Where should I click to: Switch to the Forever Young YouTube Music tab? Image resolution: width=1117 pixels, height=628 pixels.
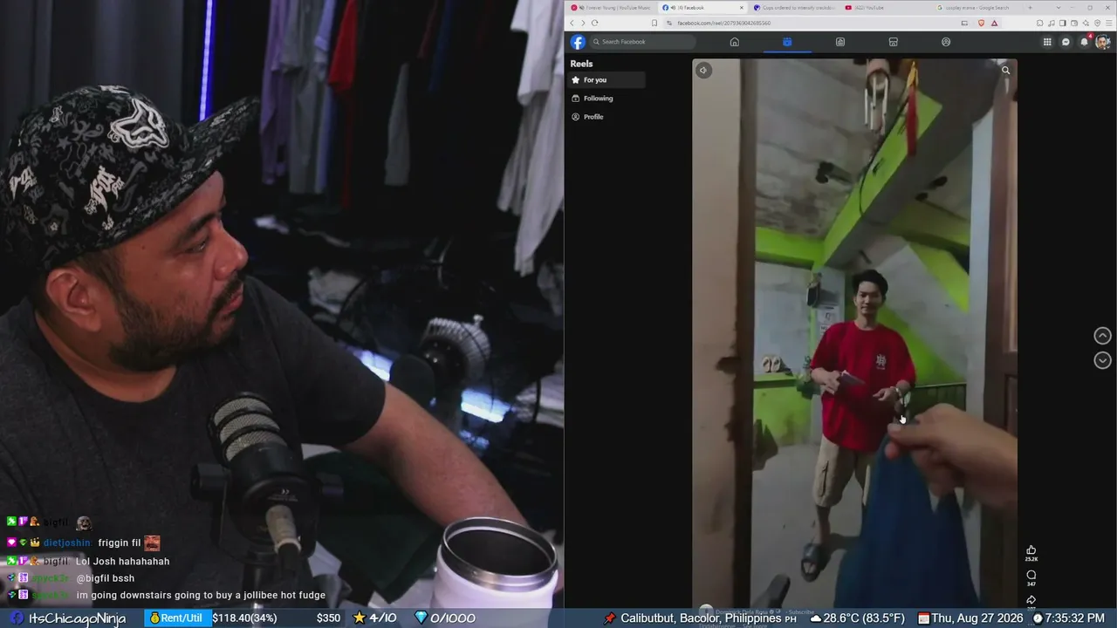click(x=611, y=8)
